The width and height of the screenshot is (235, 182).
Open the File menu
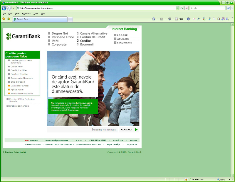point(4,13)
